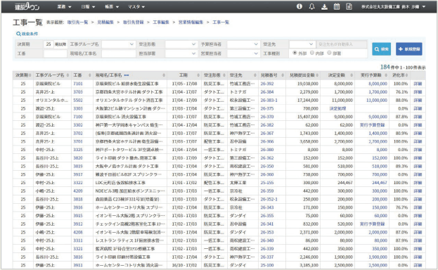Sort by 決算期 column sort arrows
The width and height of the screenshot is (438, 270).
[x=30, y=75]
